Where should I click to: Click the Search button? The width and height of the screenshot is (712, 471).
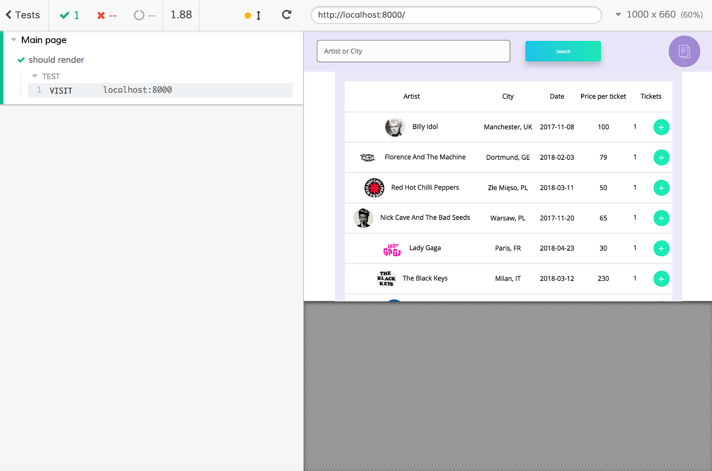coord(563,51)
